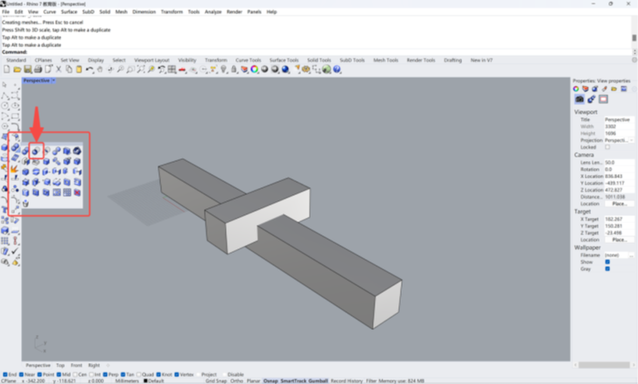The width and height of the screenshot is (638, 384).
Task: Open the Transform menu
Action: click(172, 12)
